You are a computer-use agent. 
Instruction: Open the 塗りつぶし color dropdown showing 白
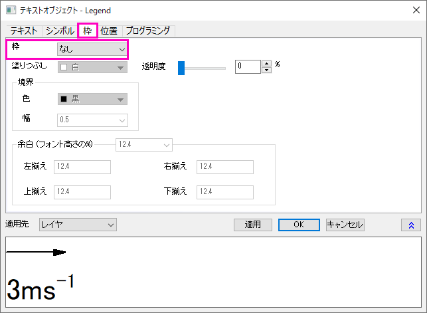pyautogui.click(x=92, y=67)
